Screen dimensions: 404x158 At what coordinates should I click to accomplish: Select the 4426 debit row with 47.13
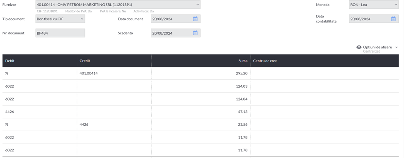click(201, 112)
